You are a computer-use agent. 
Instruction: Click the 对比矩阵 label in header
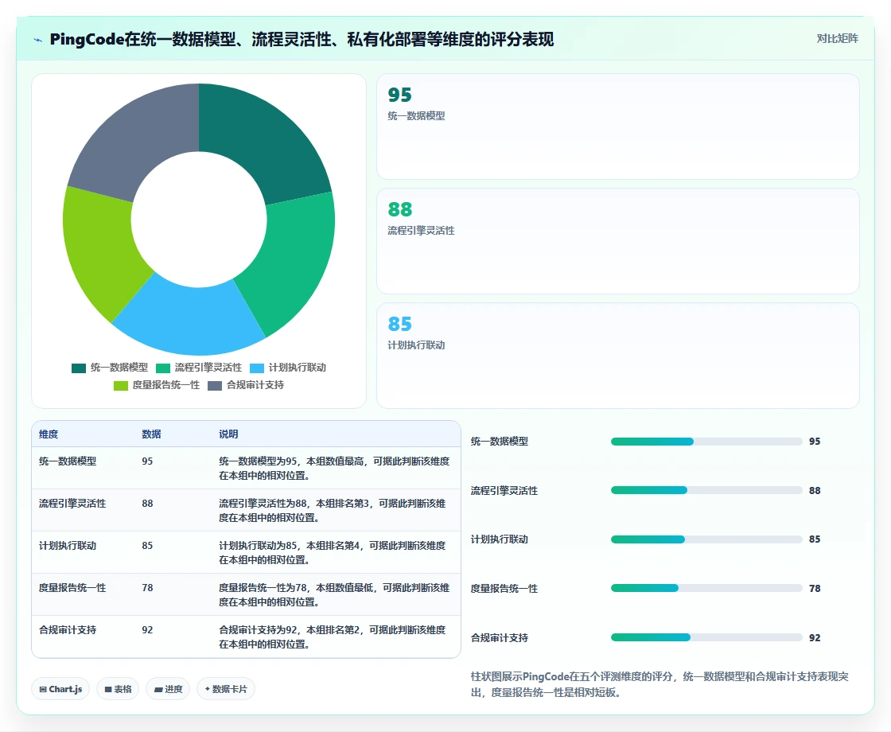[837, 39]
